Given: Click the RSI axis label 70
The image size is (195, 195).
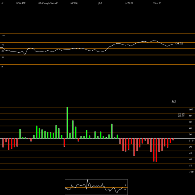Looking at the screenshot, I should [3, 45].
